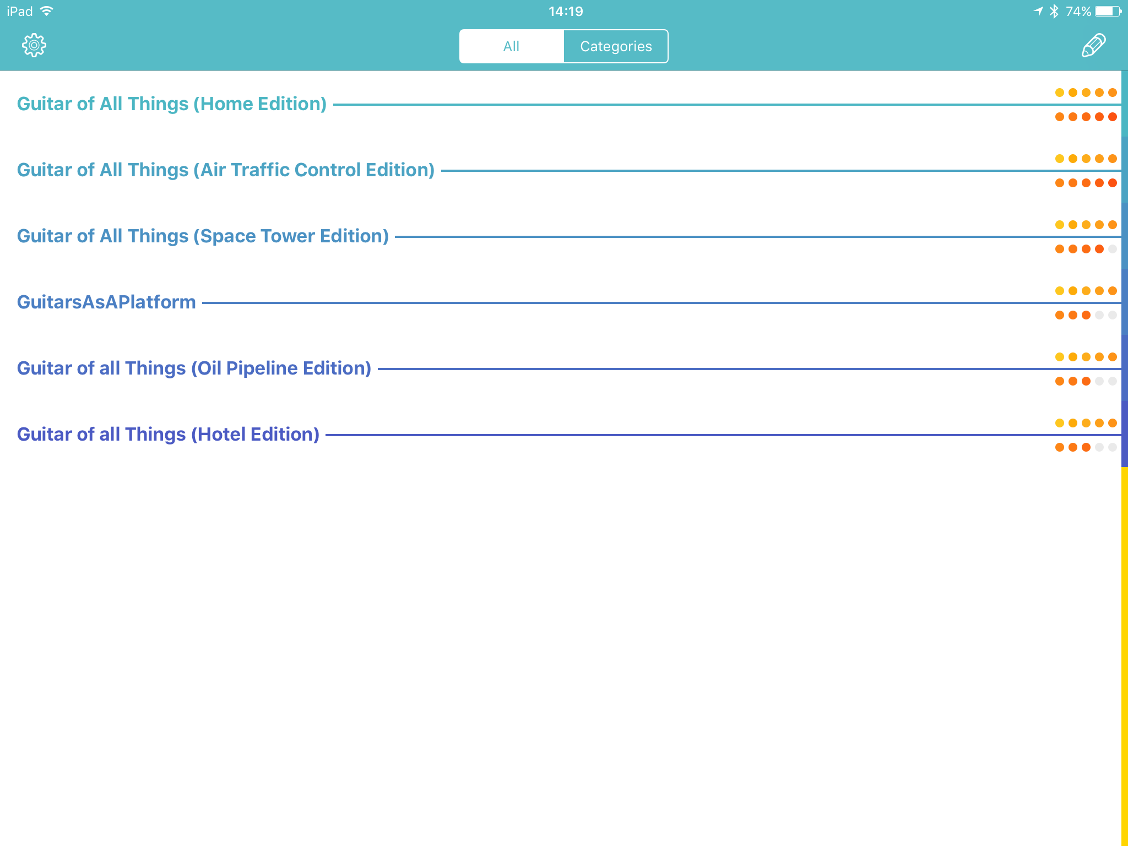Screen dimensions: 1128x846
Task: Switch to the Categories segment
Action: coord(616,46)
